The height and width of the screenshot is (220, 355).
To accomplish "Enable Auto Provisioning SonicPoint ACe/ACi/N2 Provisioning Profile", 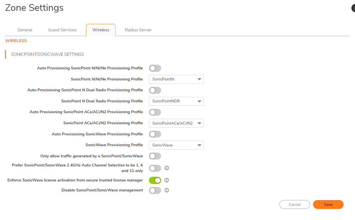I will click(x=155, y=112).
